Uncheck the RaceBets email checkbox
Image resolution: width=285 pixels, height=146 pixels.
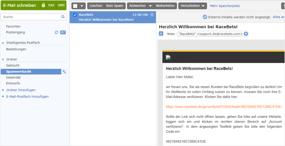[x=75, y=15]
